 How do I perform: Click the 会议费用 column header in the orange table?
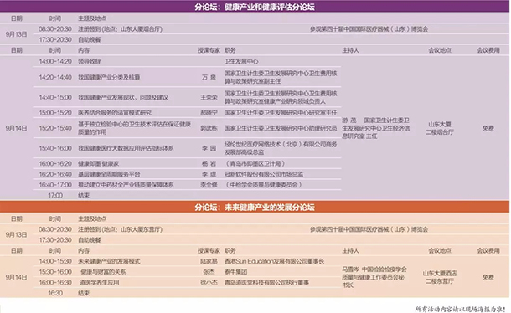[488, 250]
